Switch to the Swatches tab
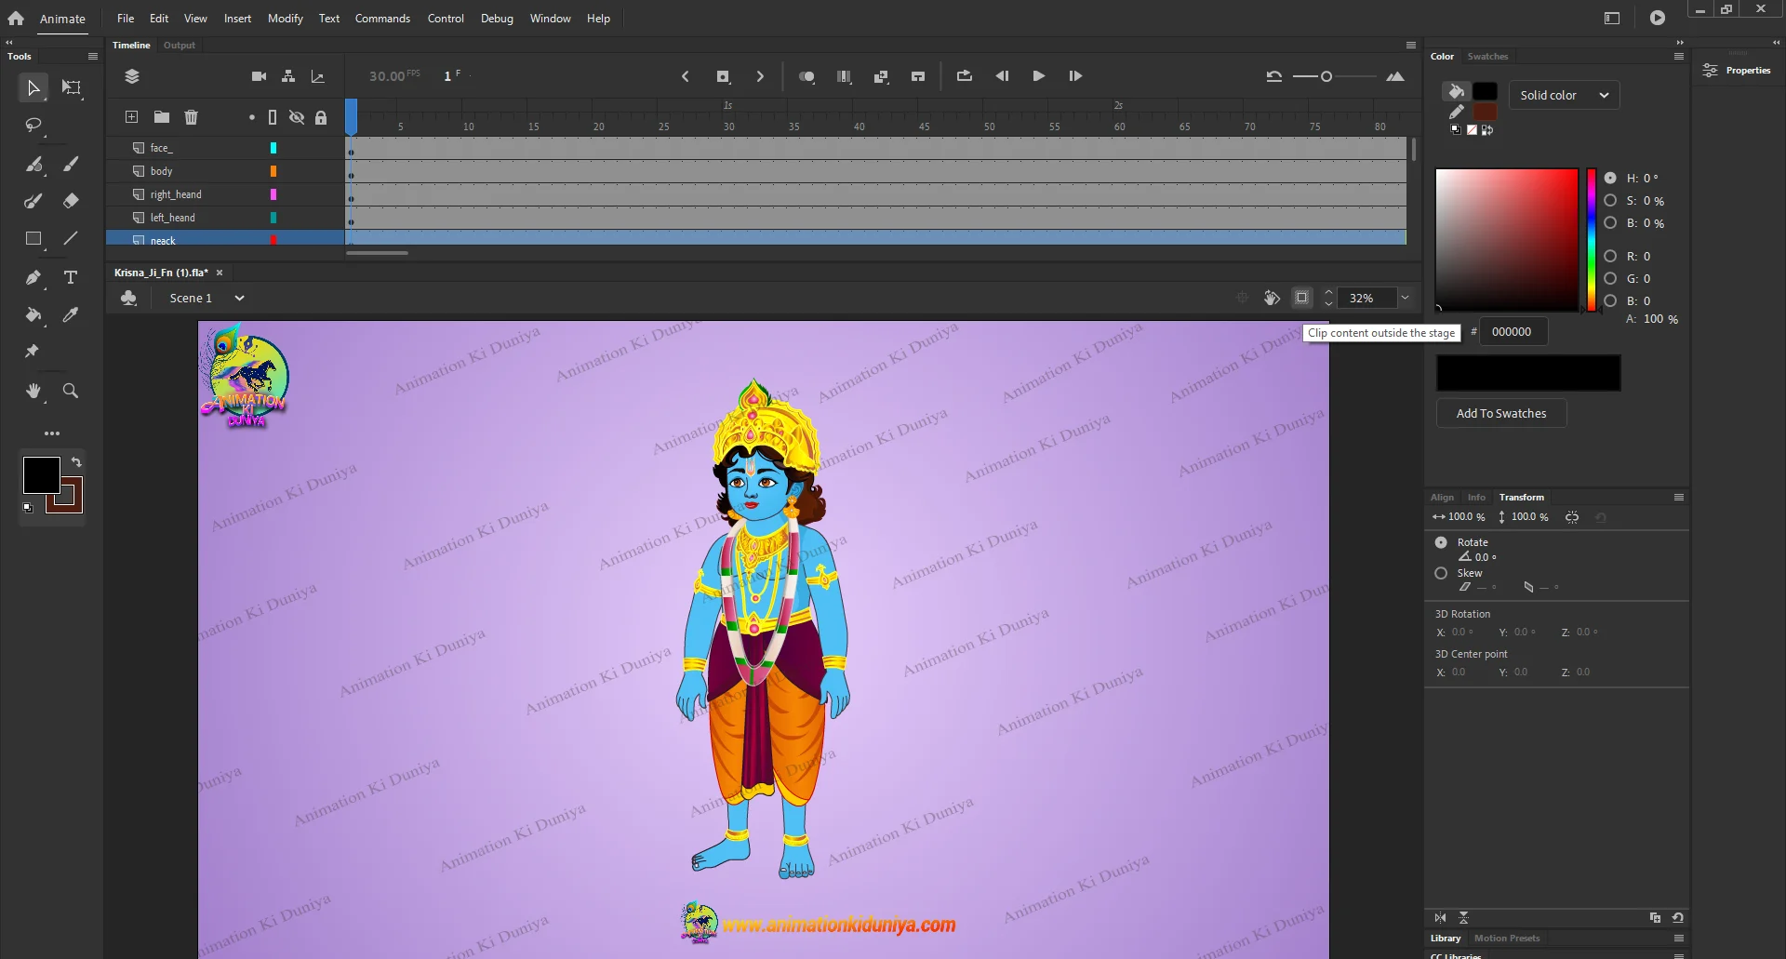Screen dimensions: 1786x959 tap(1487, 57)
